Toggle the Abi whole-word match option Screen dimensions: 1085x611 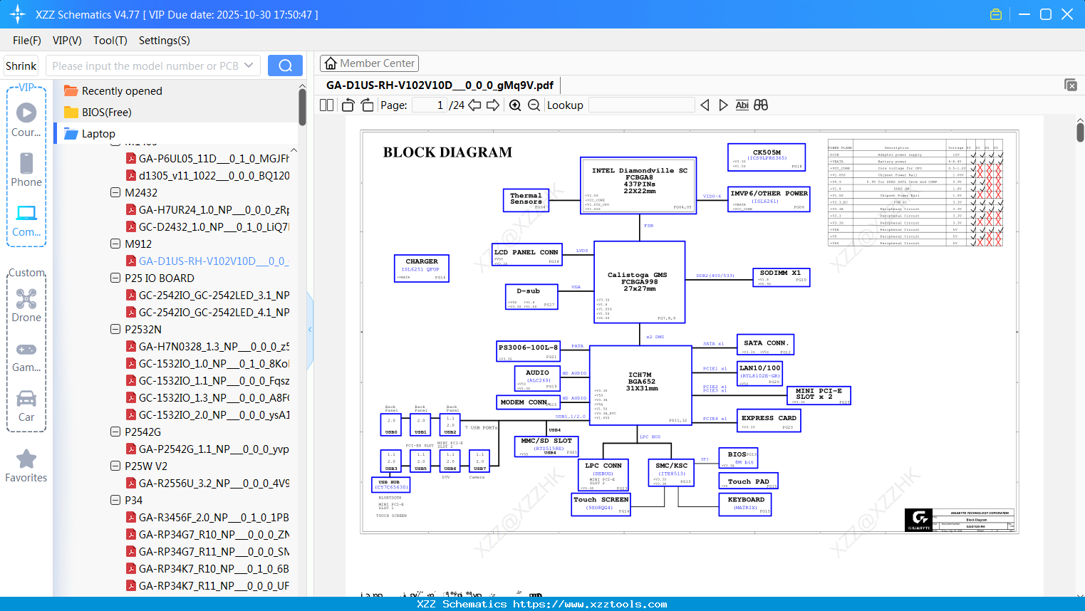click(x=742, y=105)
